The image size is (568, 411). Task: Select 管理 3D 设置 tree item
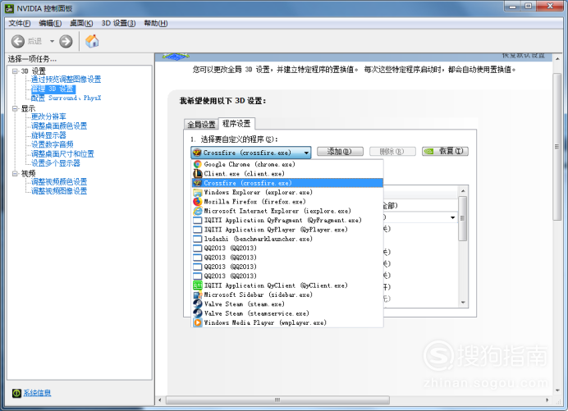(x=53, y=89)
